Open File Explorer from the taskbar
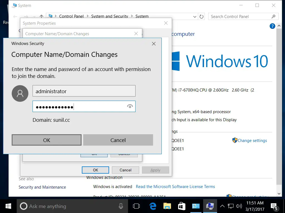This screenshot has height=213, width=285. pyautogui.click(x=167, y=206)
